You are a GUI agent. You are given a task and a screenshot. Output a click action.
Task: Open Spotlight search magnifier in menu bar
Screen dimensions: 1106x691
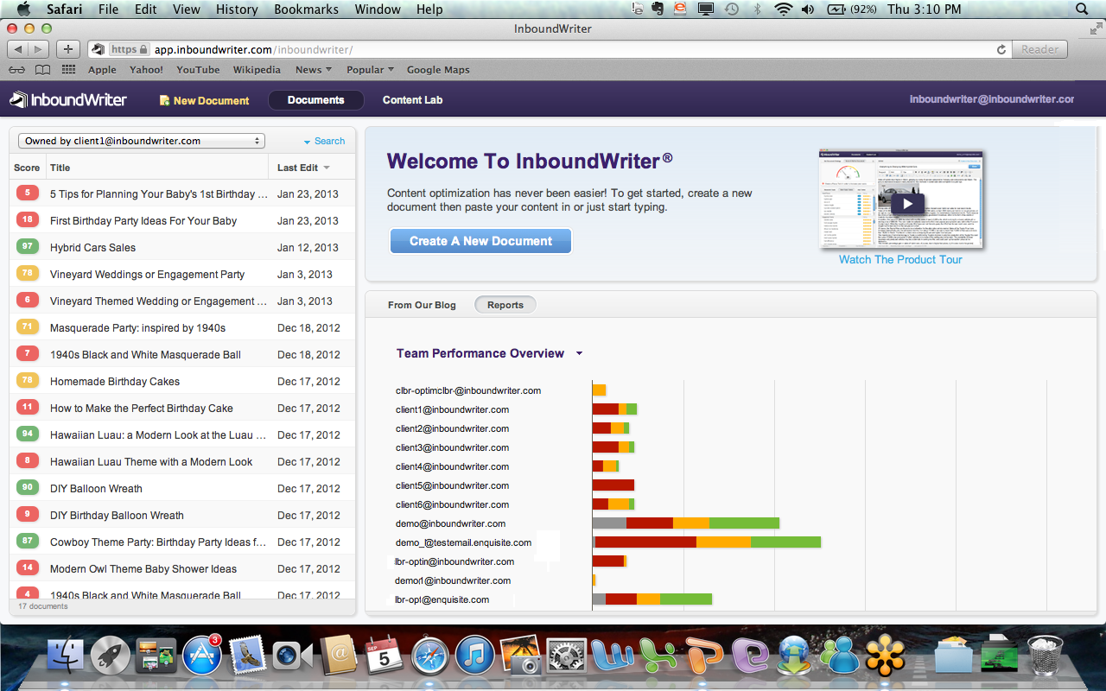1083,10
